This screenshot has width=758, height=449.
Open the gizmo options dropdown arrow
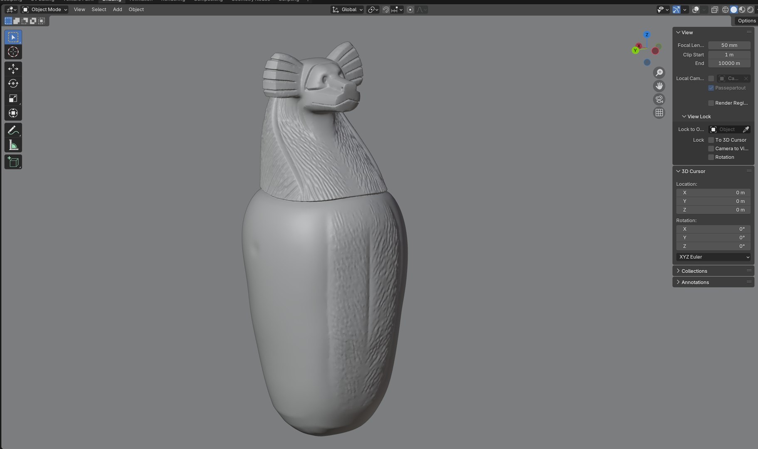pyautogui.click(x=685, y=10)
